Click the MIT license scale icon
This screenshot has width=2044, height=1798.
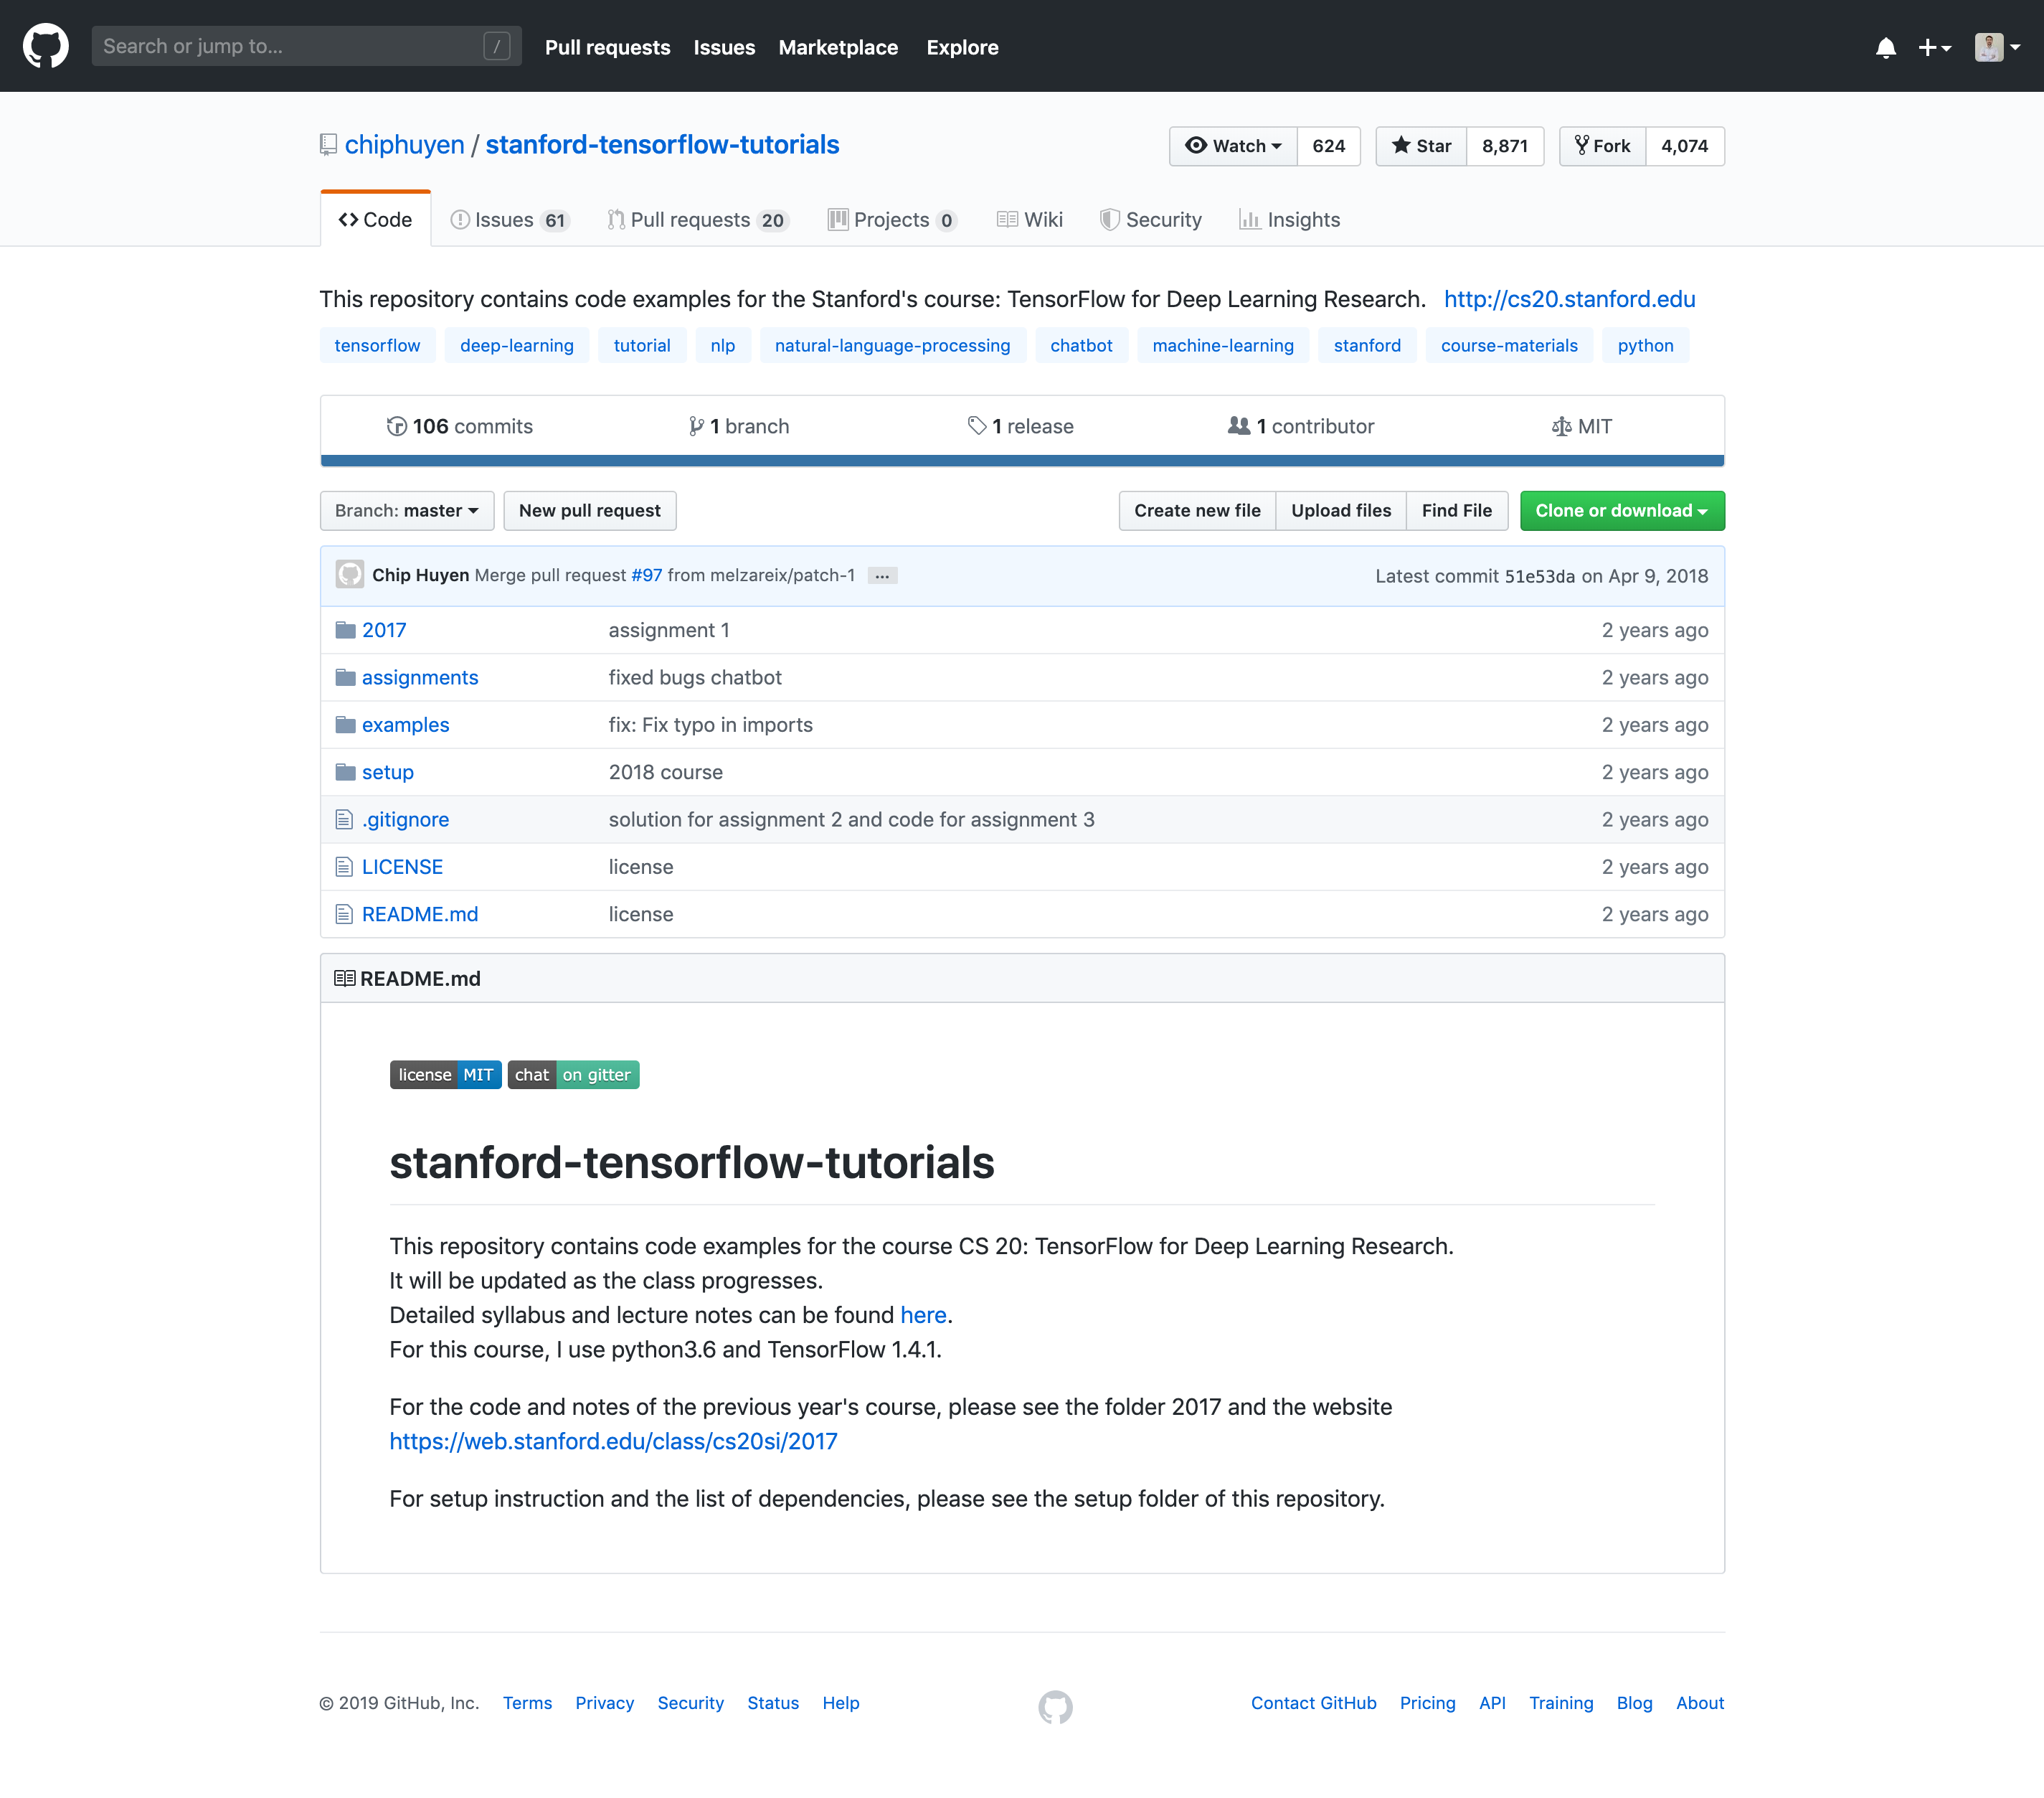click(1561, 426)
